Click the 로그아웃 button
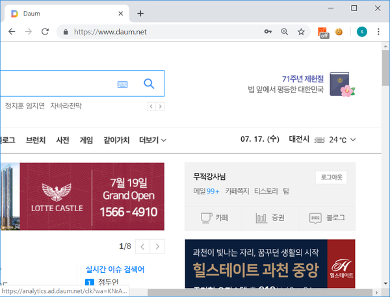 point(331,177)
